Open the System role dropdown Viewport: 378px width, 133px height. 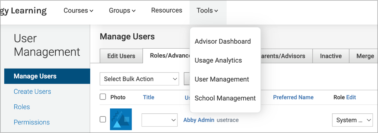352,120
